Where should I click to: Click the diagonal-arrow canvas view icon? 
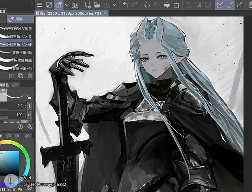coord(49,5)
